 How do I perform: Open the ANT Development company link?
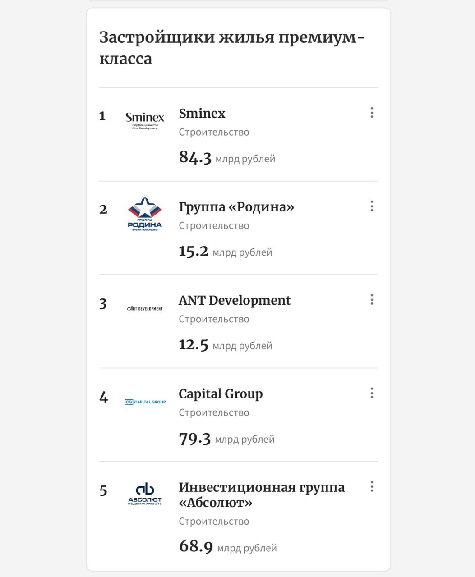[235, 300]
